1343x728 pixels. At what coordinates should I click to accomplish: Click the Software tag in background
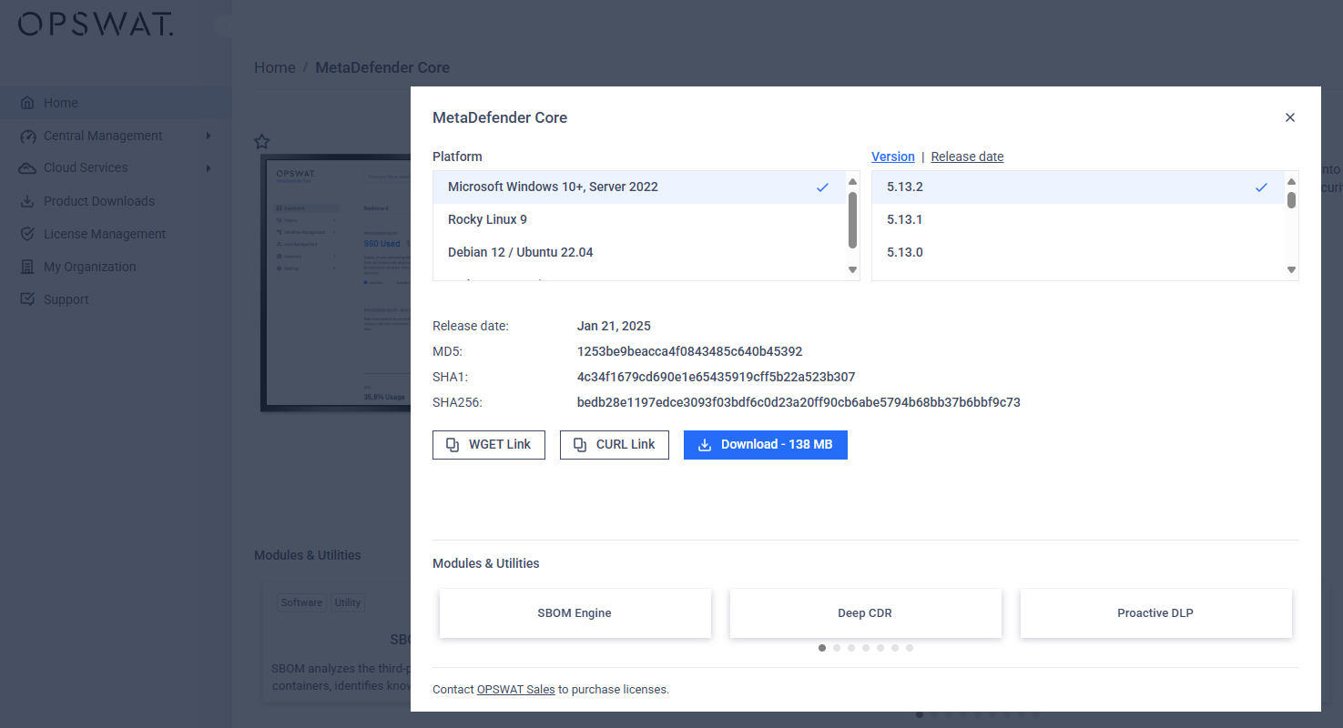point(301,602)
